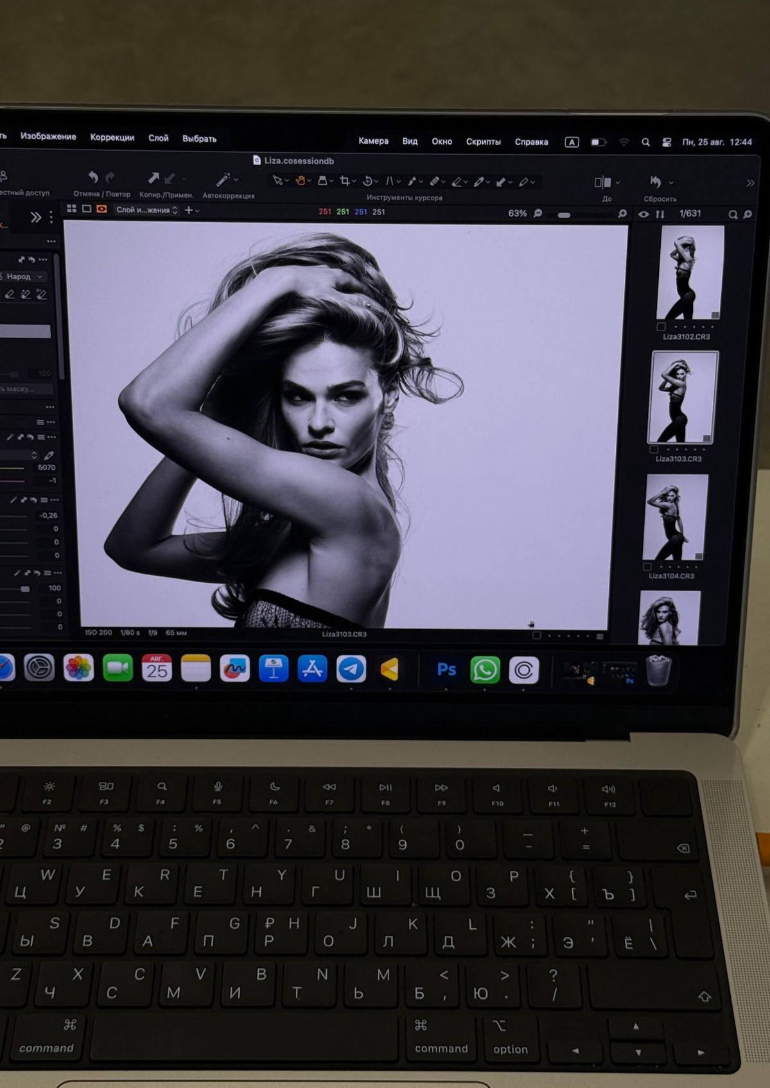Open the 'Скрипты' menu
770x1088 pixels.
[483, 141]
